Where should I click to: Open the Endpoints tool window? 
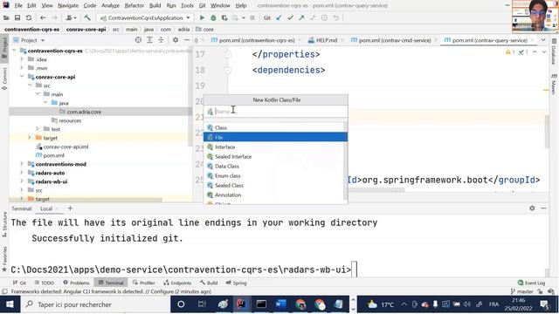(x=177, y=283)
